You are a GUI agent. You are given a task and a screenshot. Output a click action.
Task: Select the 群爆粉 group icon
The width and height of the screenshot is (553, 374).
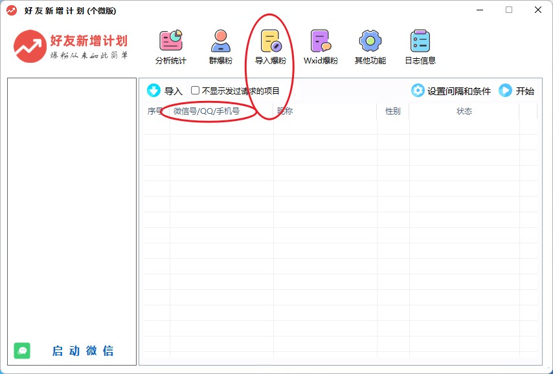220,41
